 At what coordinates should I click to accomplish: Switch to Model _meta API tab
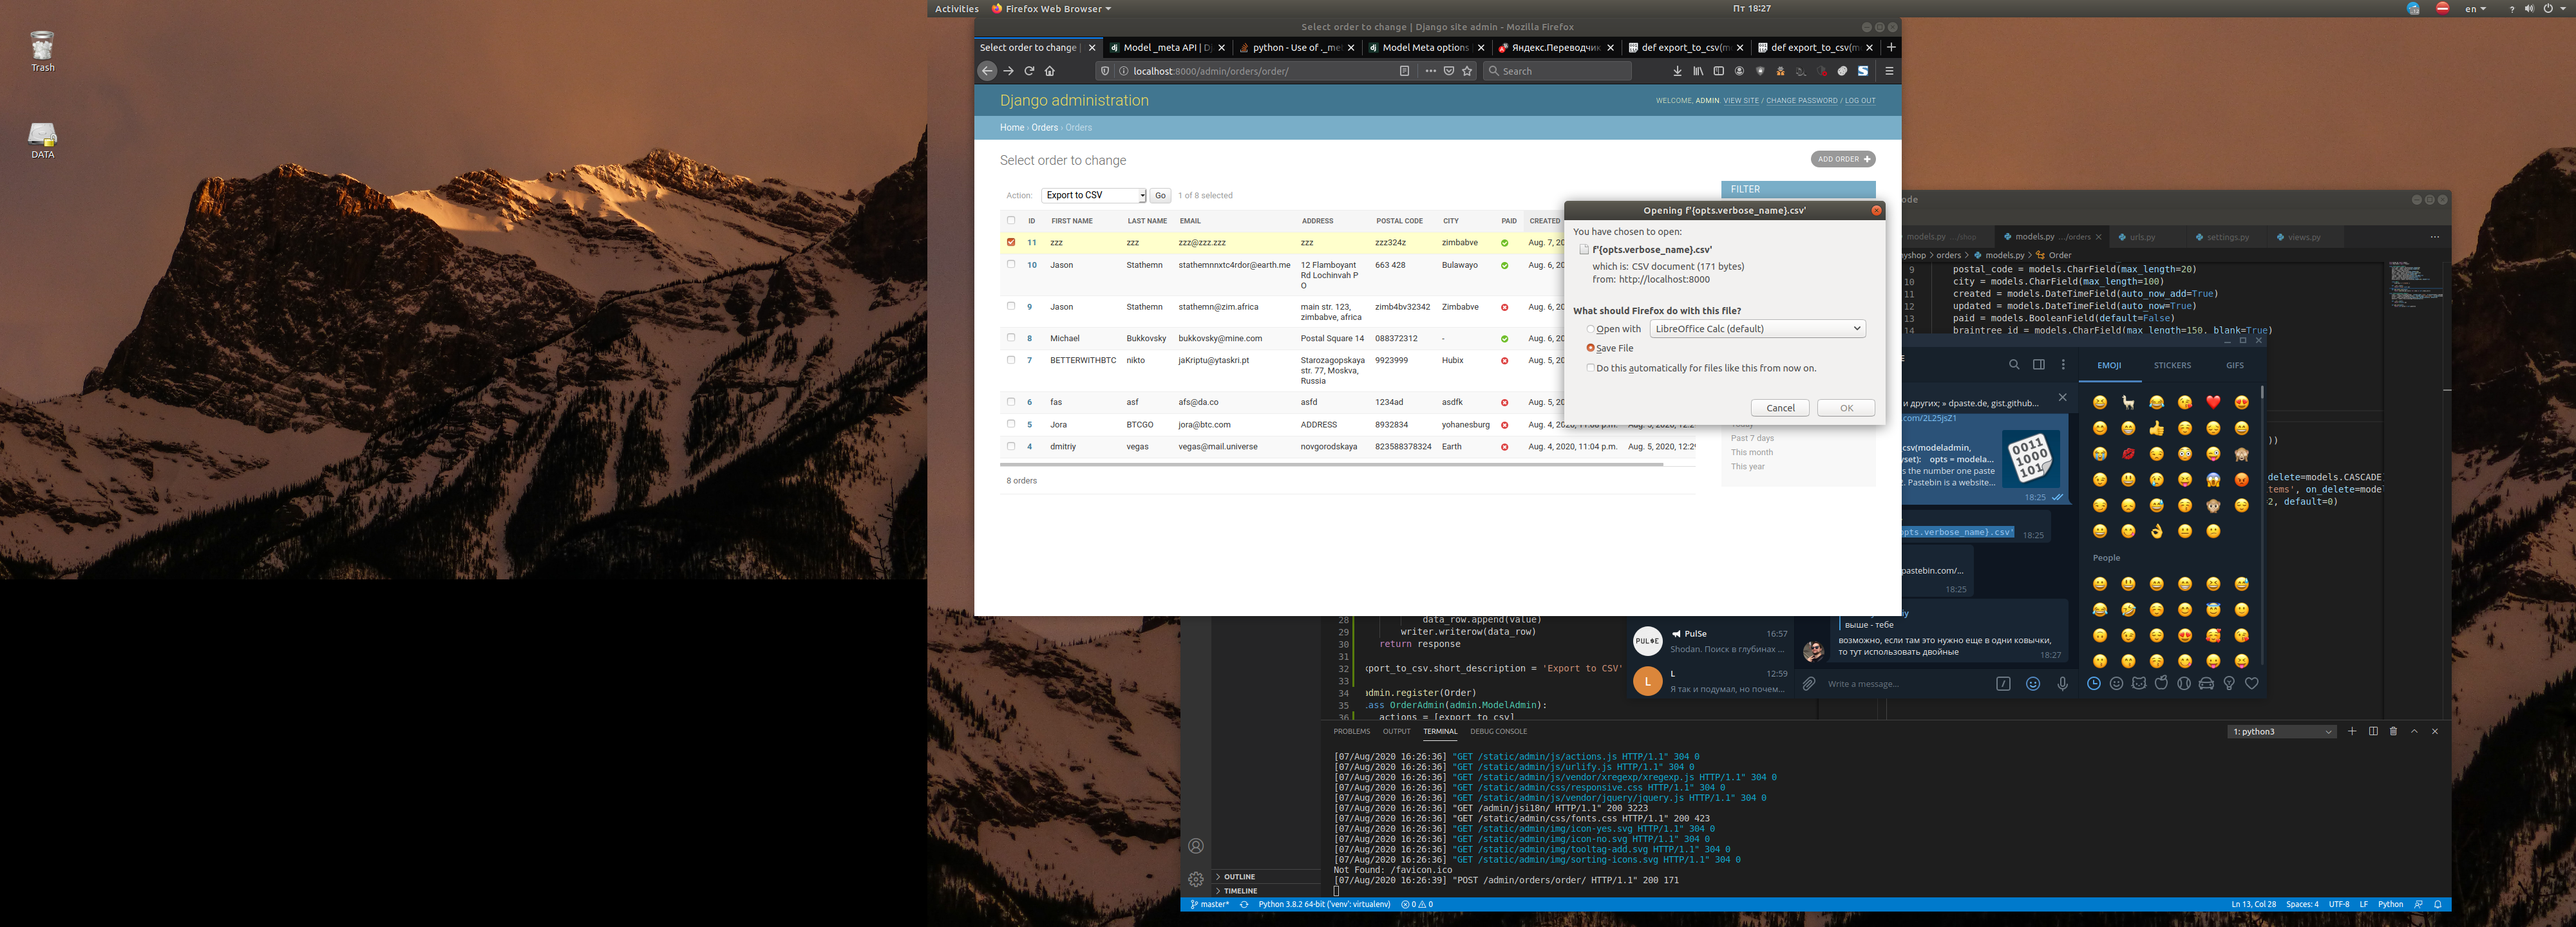click(x=1167, y=47)
